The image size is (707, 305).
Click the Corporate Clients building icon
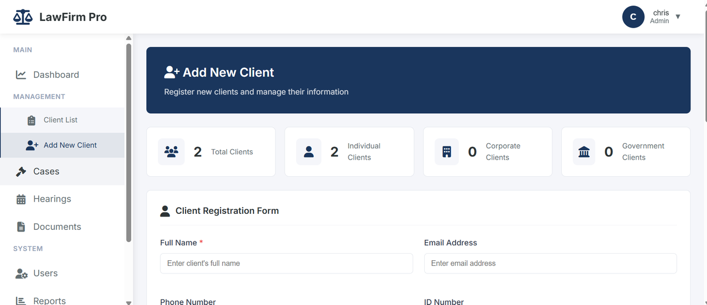[x=447, y=151]
